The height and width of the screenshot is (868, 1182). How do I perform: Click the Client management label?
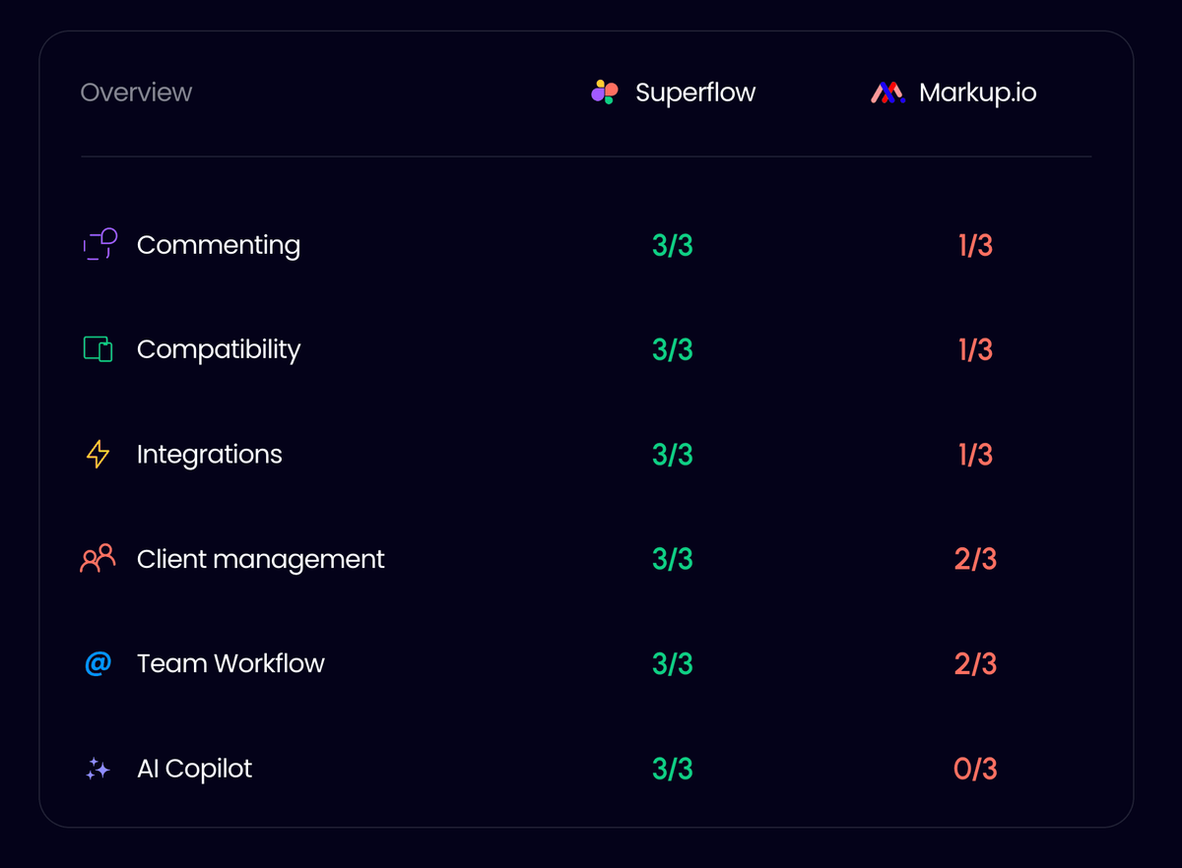tap(261, 559)
